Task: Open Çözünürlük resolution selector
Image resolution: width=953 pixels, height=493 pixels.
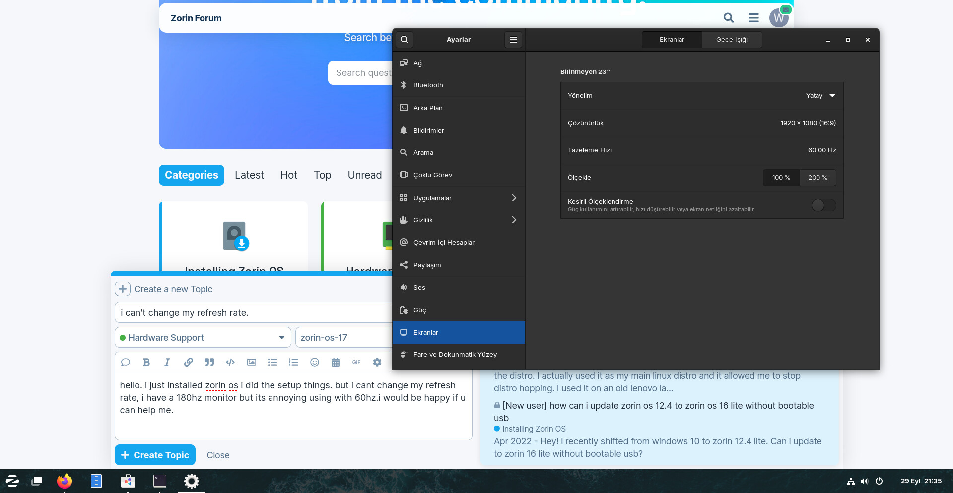Action: tap(702, 123)
